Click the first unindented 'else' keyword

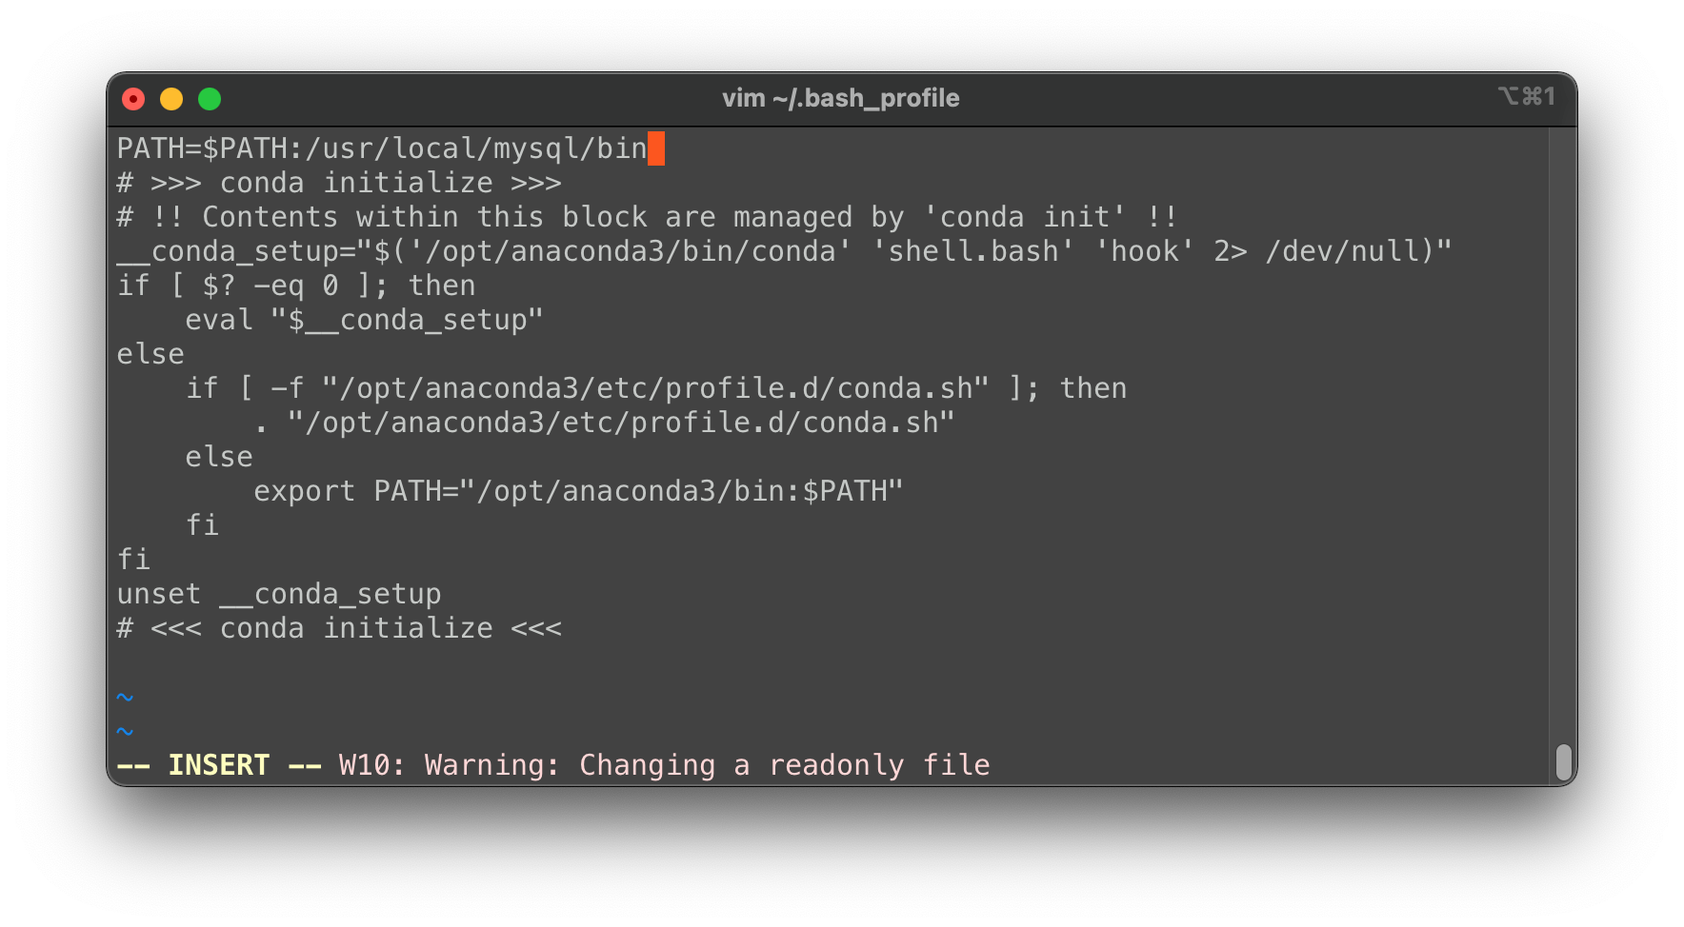[x=150, y=354]
